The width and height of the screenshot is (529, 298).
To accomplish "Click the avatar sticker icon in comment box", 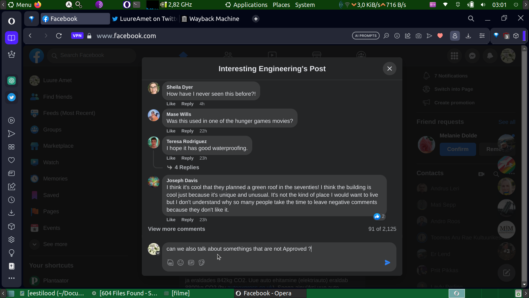I will pos(170,263).
